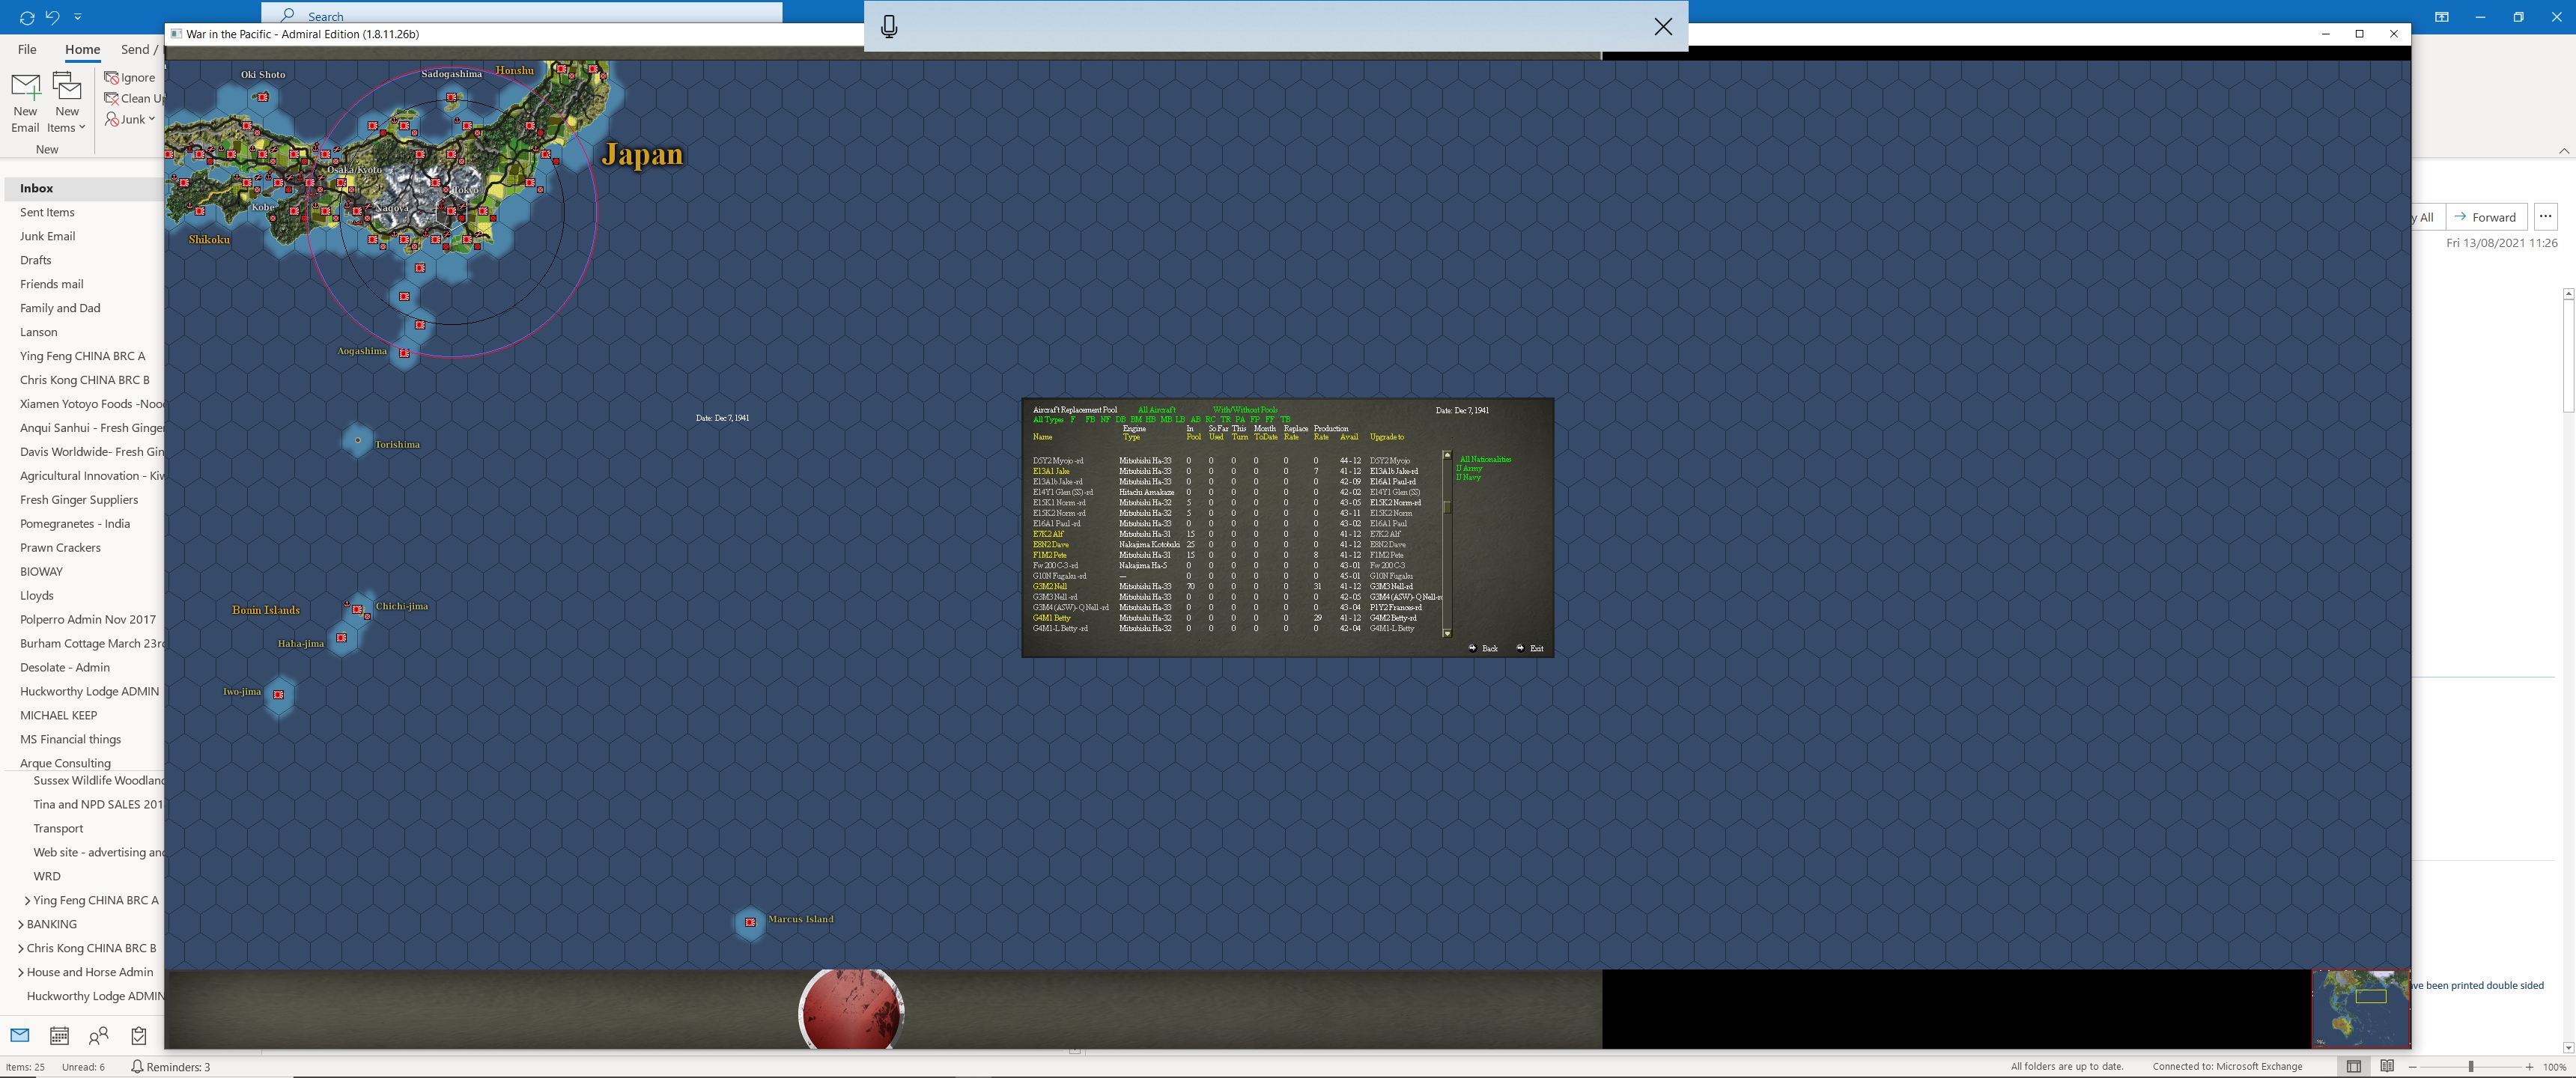Click the Junk mail icon
The width and height of the screenshot is (2576, 1078).
[x=113, y=118]
